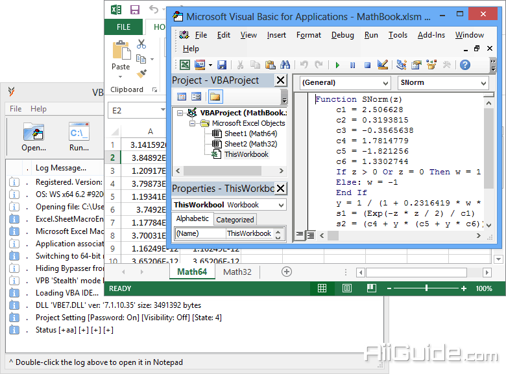
Task: Click View Object icon in Project pane
Action: pos(196,97)
